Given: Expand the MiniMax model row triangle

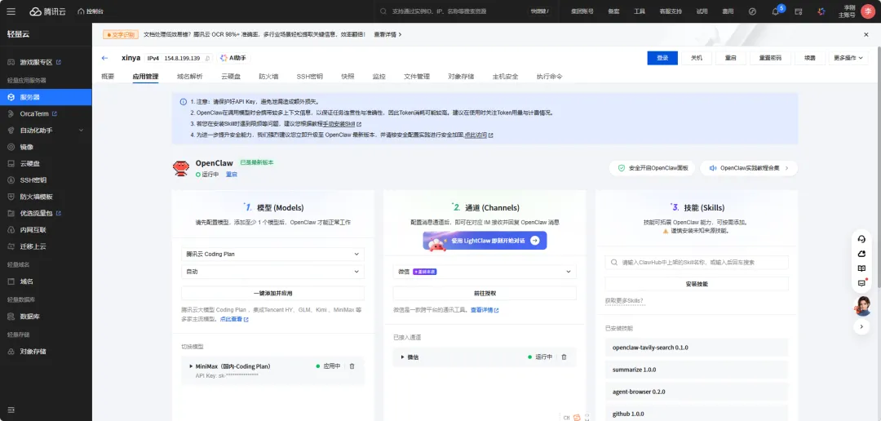Looking at the screenshot, I should (x=191, y=366).
